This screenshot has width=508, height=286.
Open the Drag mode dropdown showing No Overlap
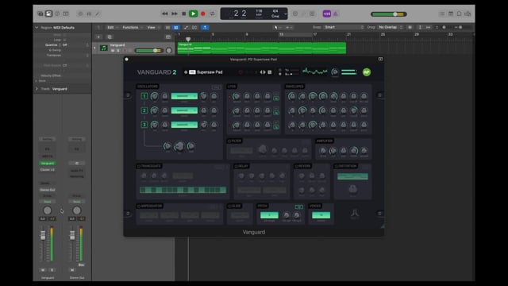click(391, 27)
